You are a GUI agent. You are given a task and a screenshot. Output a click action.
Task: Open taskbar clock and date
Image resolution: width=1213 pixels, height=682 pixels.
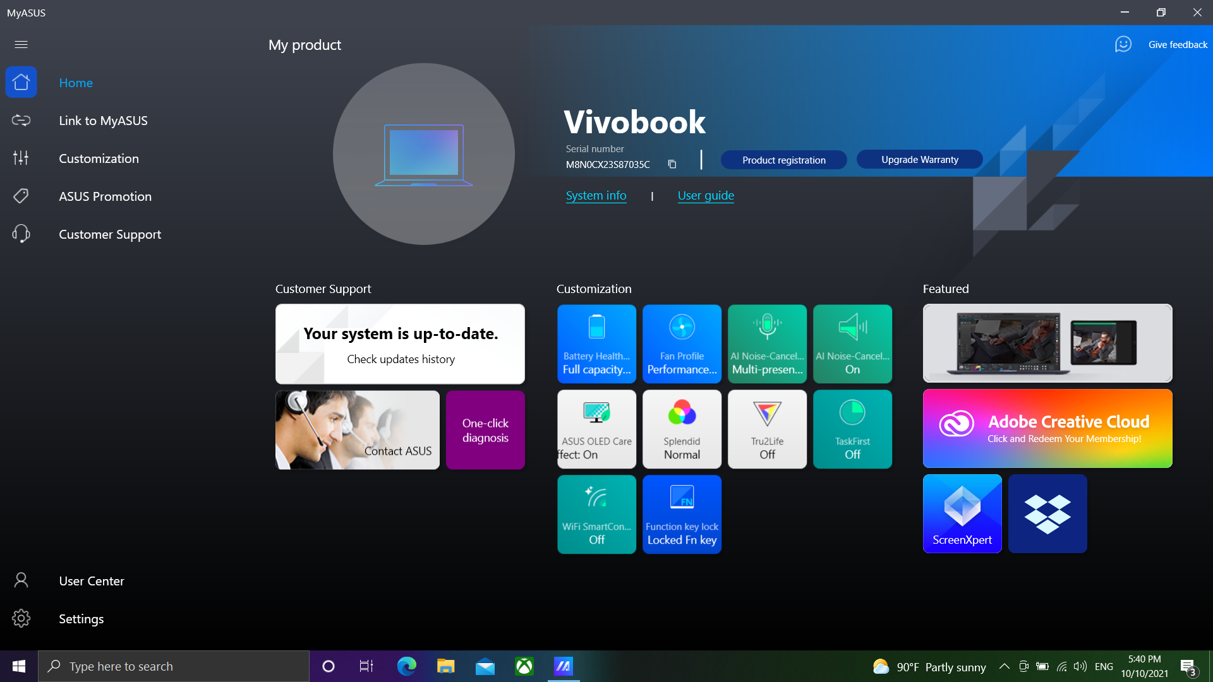tap(1144, 666)
